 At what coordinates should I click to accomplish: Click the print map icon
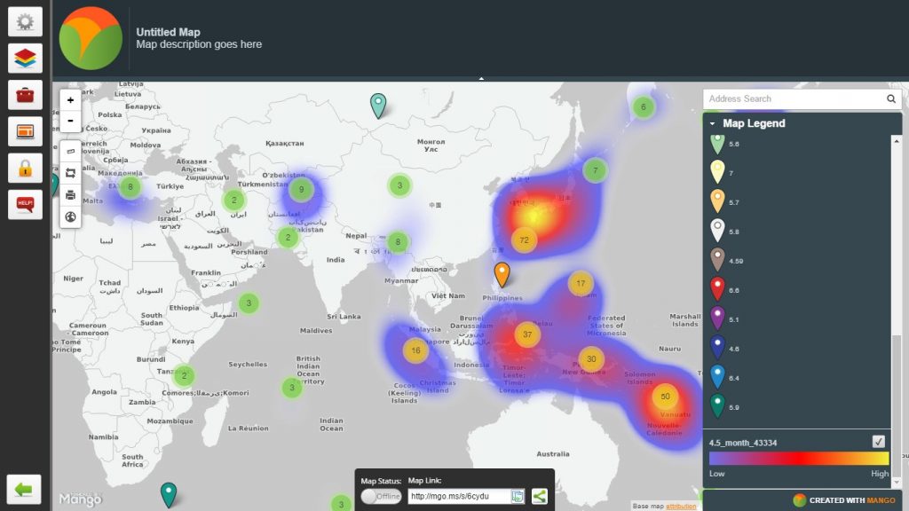pyautogui.click(x=71, y=195)
